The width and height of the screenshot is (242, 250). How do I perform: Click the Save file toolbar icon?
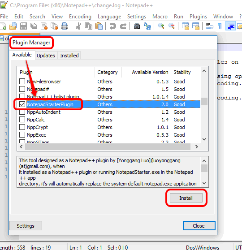(x=23, y=26)
